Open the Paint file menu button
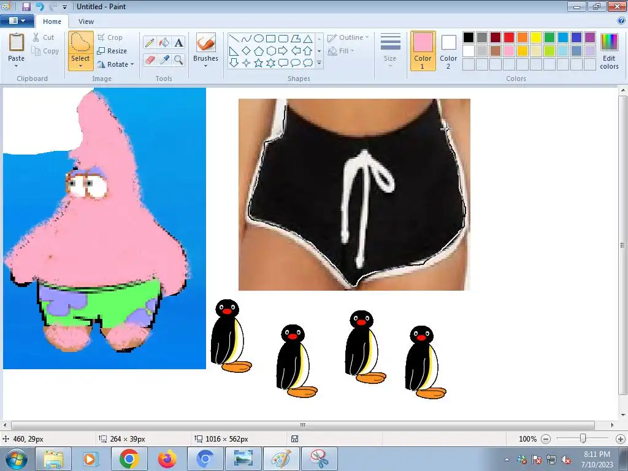 [x=17, y=21]
